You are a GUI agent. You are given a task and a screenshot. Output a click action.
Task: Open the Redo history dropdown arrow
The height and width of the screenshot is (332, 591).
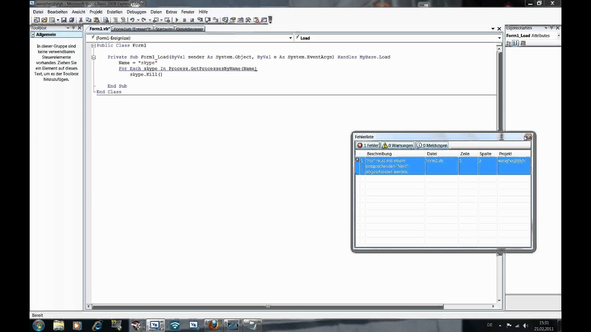[x=150, y=20]
